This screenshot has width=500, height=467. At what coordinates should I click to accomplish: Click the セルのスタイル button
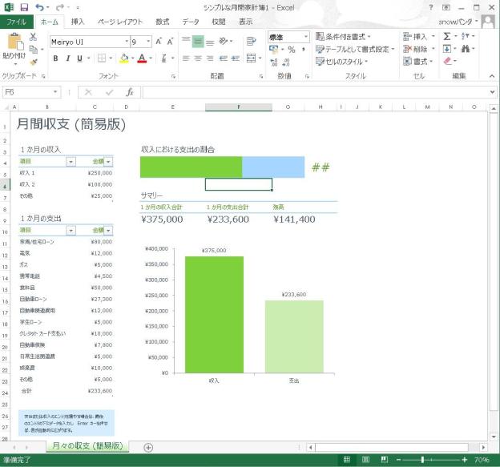[x=345, y=61]
